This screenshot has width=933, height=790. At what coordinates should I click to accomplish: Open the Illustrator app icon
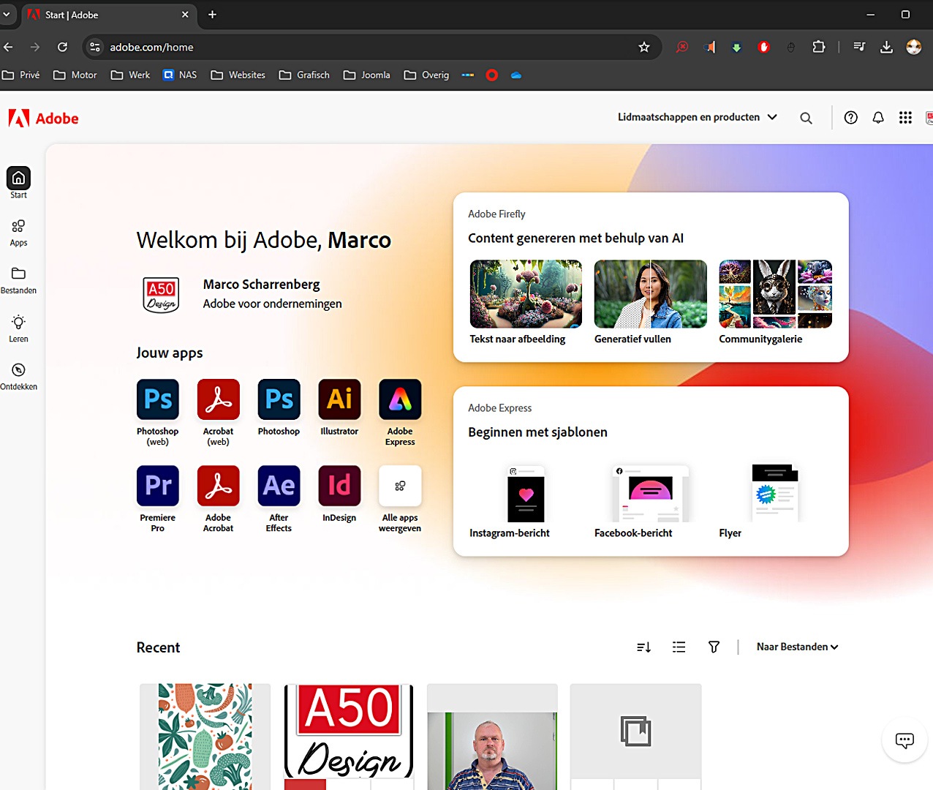[x=339, y=399]
